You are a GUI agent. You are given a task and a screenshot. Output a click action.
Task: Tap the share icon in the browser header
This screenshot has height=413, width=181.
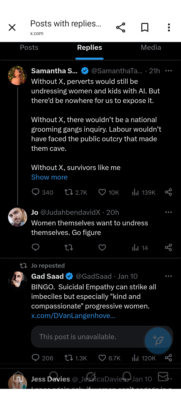coord(121,27)
